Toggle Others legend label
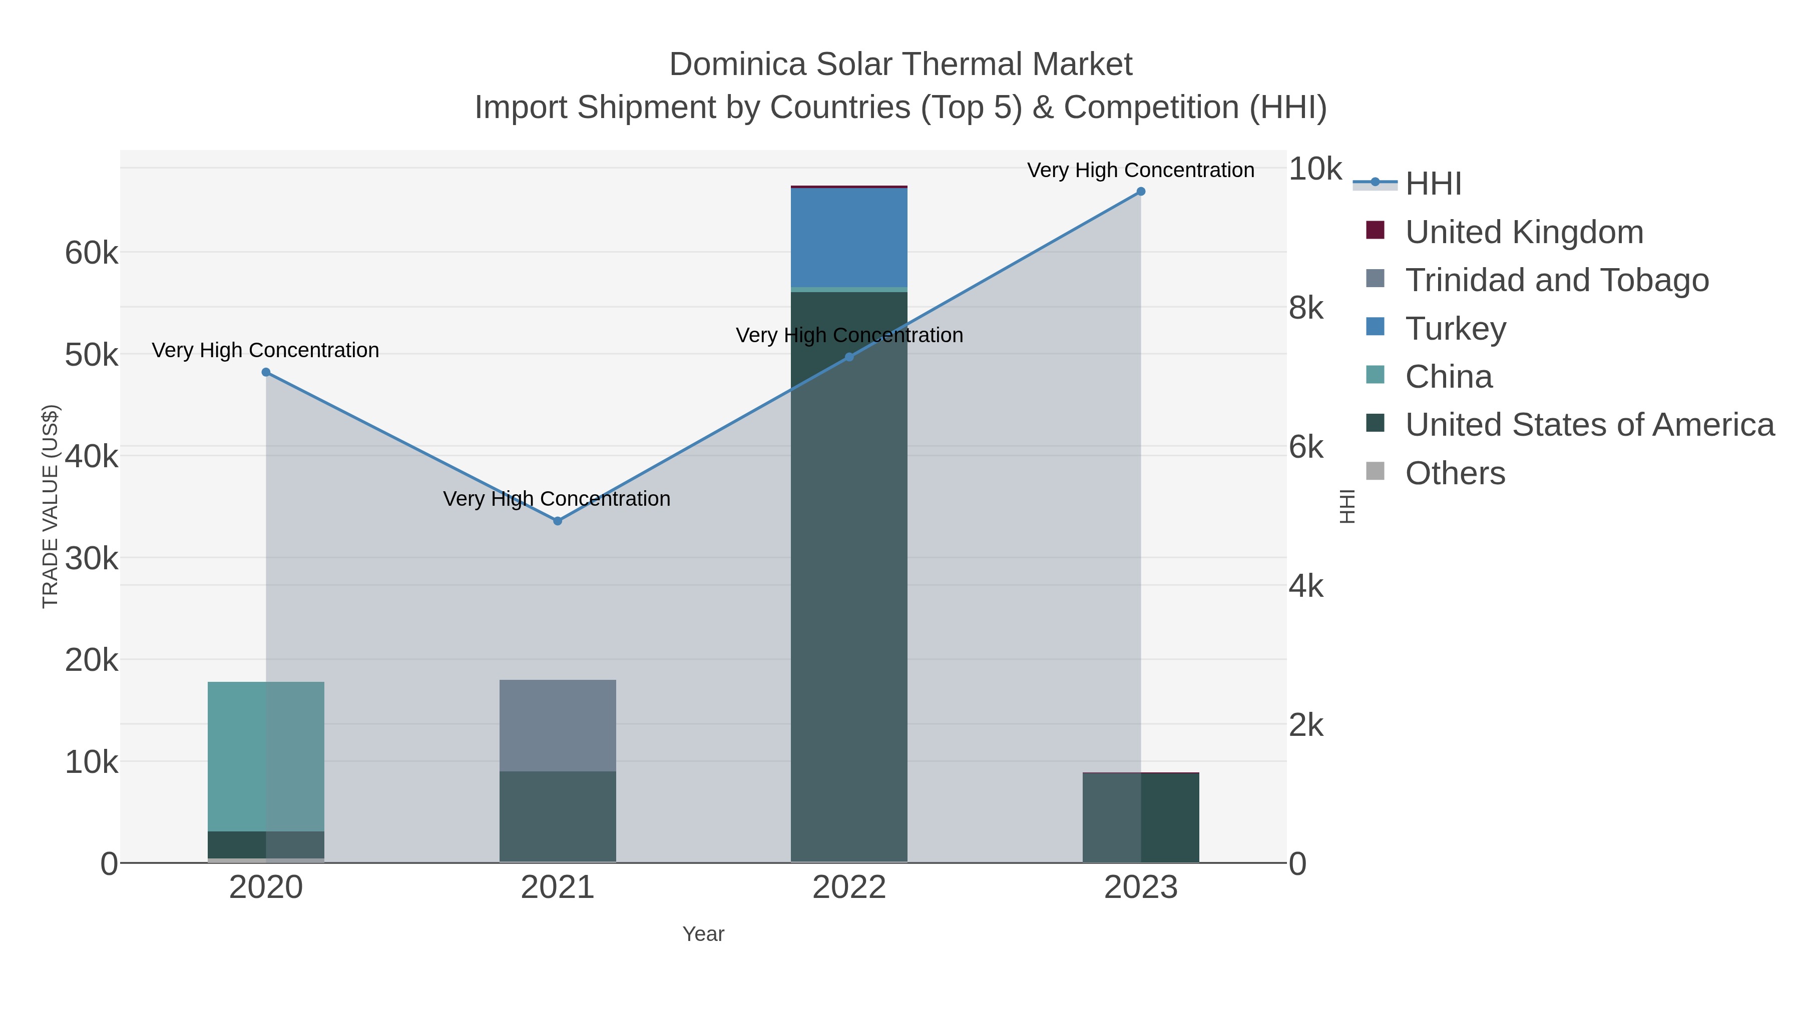Viewport: 1802px width, 1013px height. tap(1455, 473)
